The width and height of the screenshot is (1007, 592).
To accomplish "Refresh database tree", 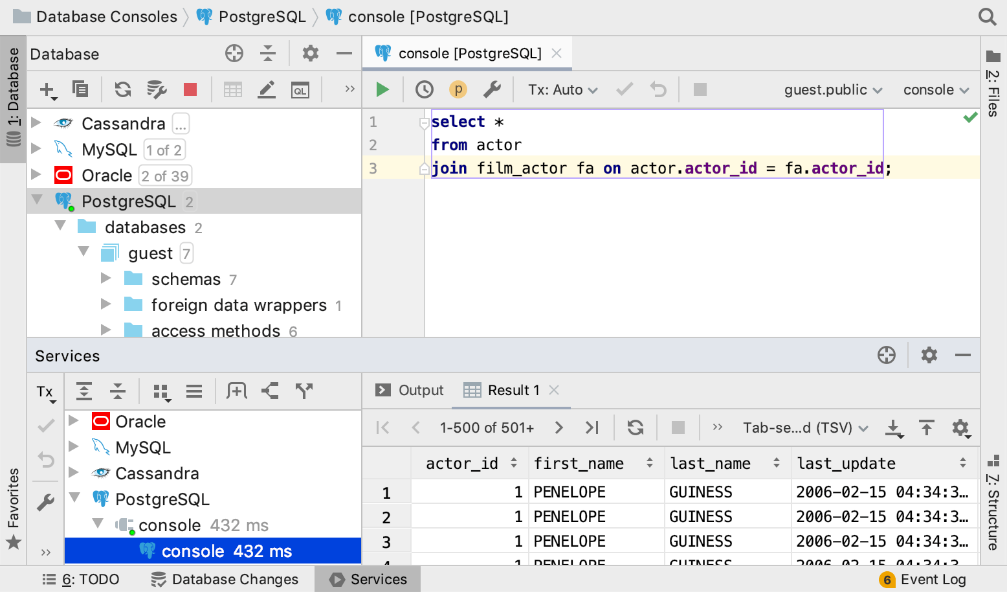I will 122,89.
